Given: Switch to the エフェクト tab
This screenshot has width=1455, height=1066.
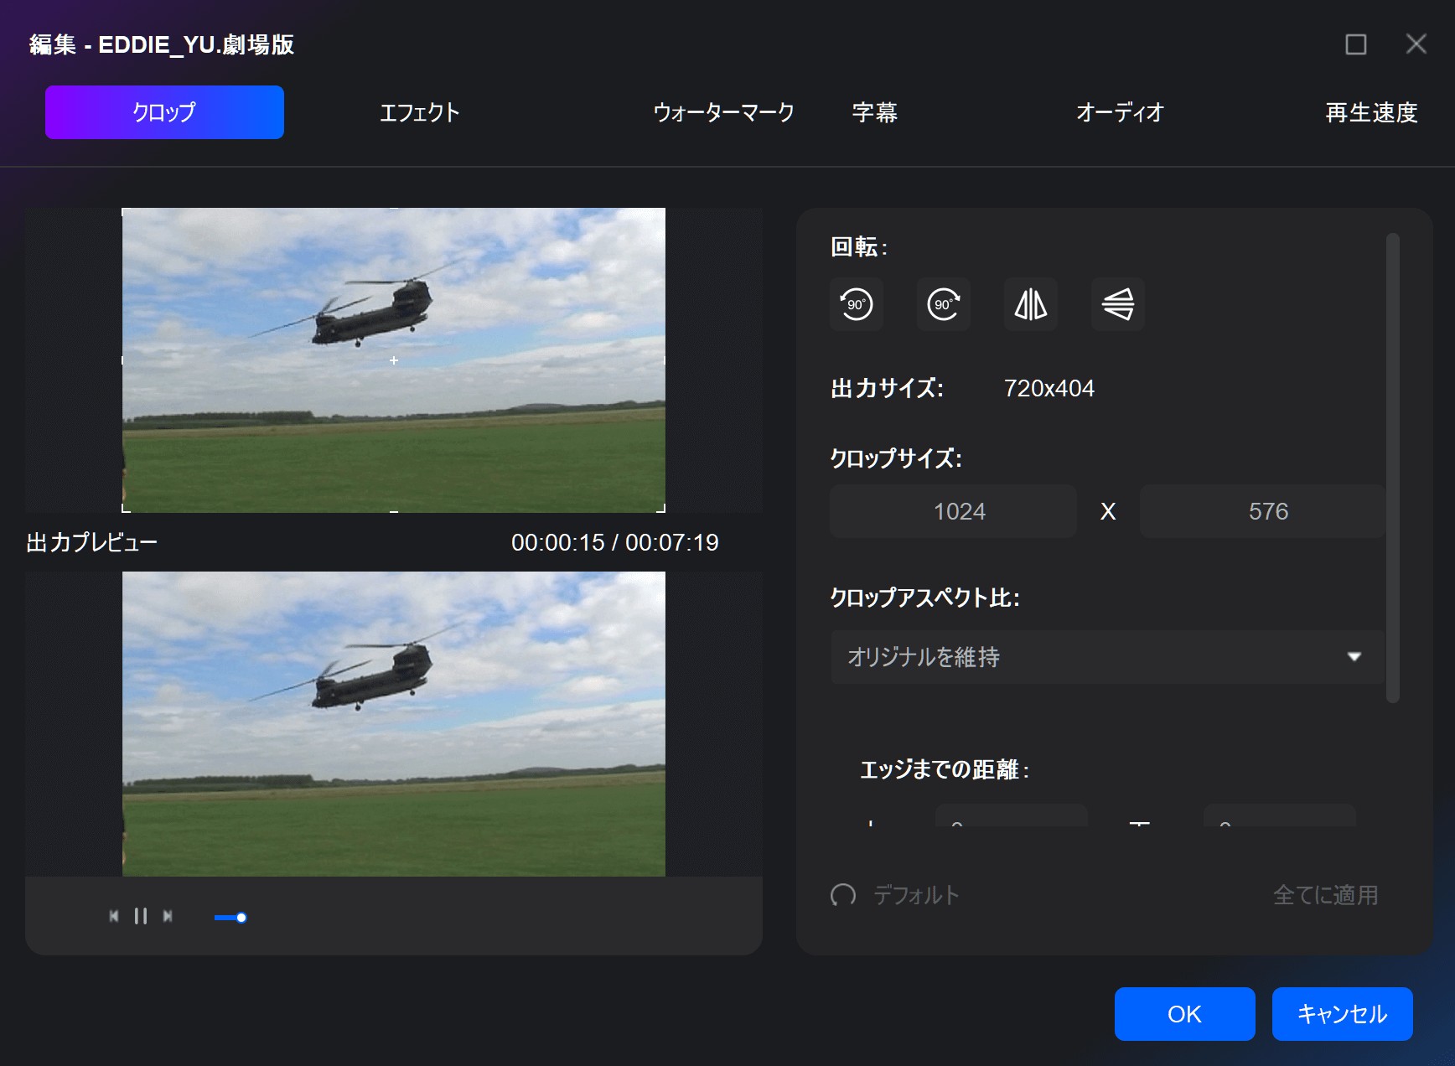Looking at the screenshot, I should coord(420,112).
